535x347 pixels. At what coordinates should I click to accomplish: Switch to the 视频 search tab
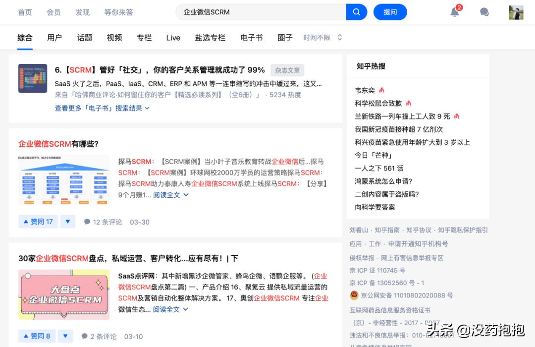[114, 37]
